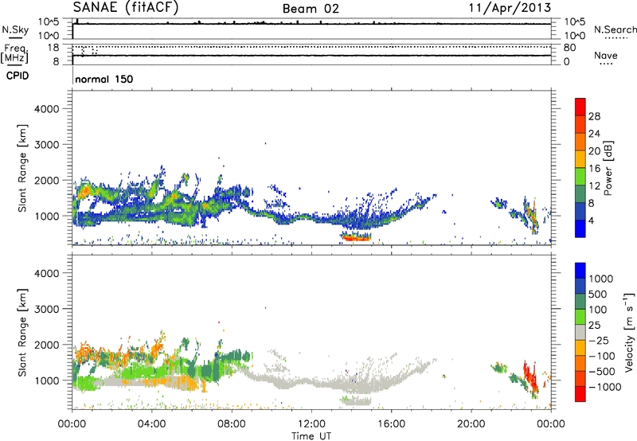Click the solid line sample under N.Sky
This screenshot has width=637, height=441.
point(15,37)
